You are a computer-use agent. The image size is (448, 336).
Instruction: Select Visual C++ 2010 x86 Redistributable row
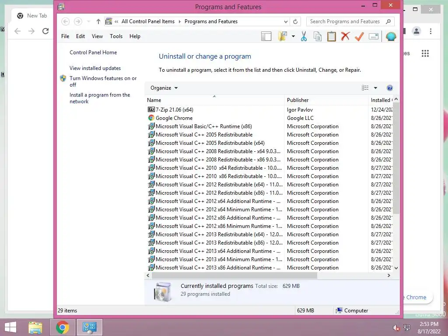tap(219, 176)
